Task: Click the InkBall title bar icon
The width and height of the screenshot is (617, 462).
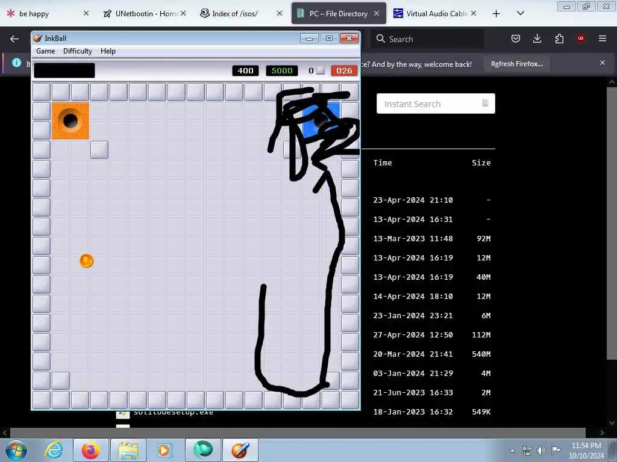Action: [x=38, y=38]
